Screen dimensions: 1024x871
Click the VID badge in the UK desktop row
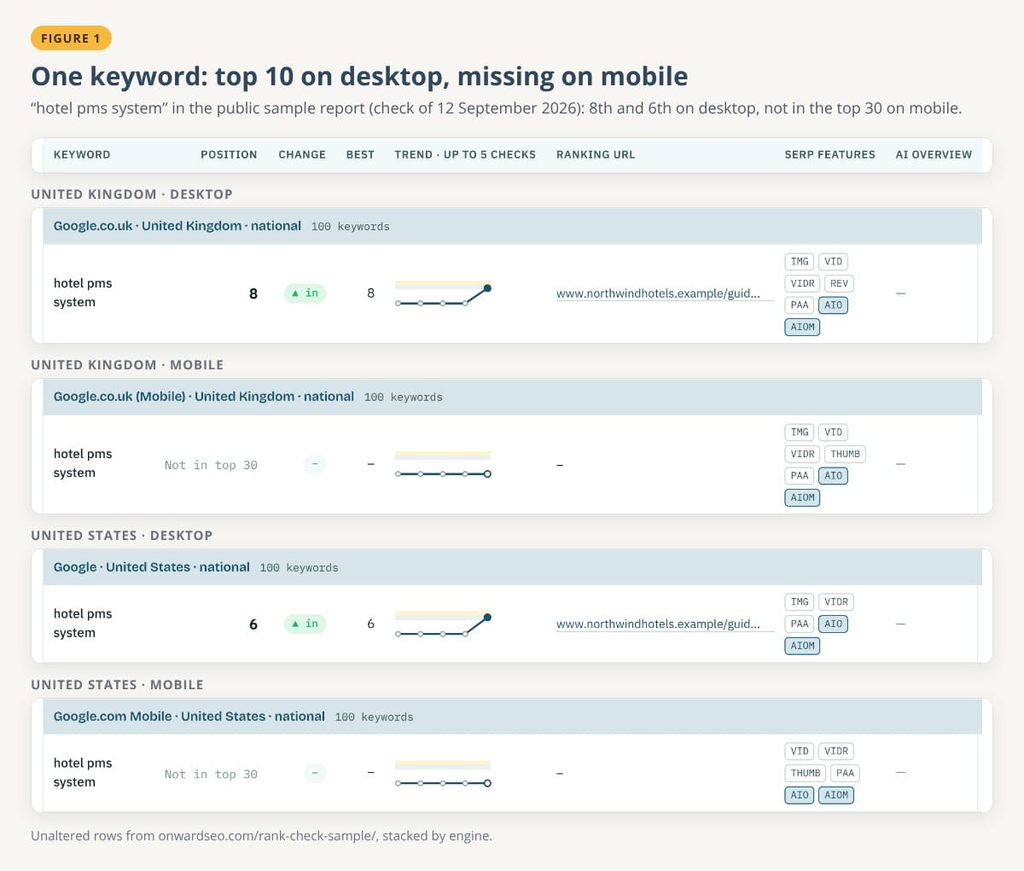pos(834,262)
